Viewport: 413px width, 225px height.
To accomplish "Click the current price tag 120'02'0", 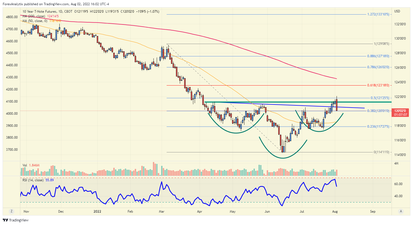I will coord(401,111).
